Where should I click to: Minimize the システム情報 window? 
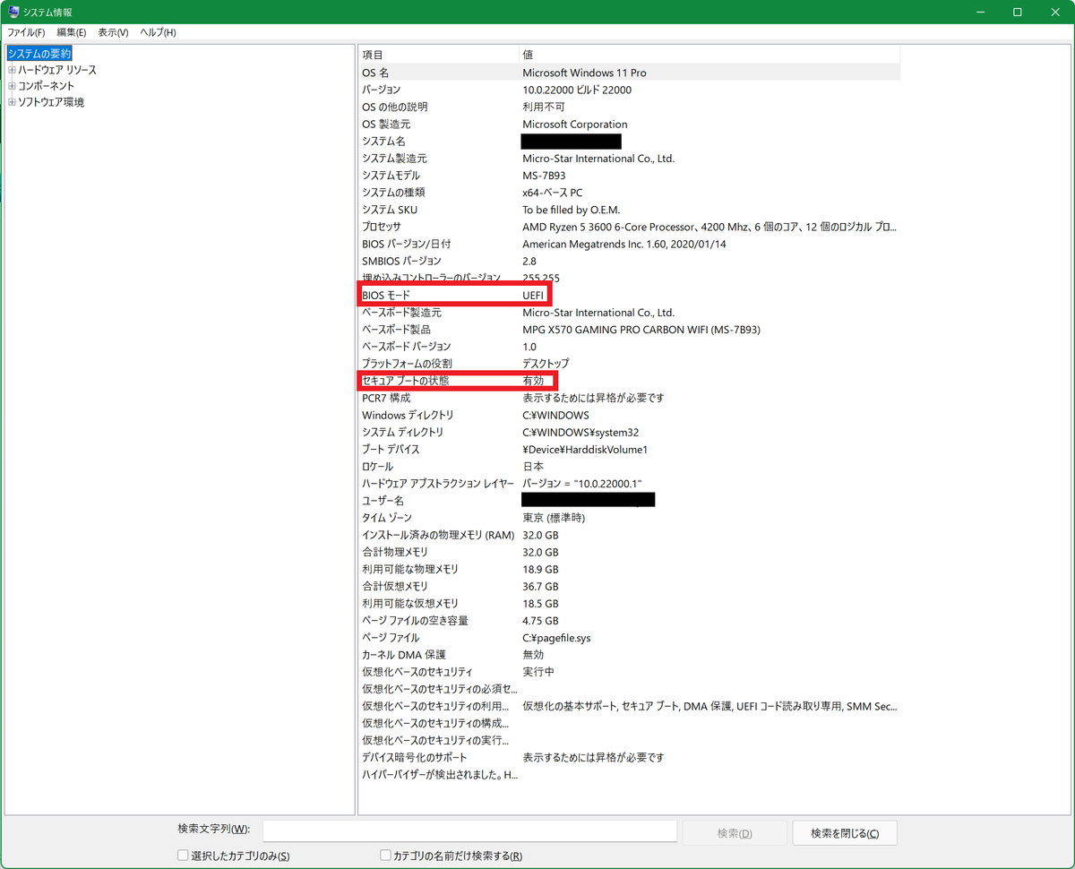(980, 13)
